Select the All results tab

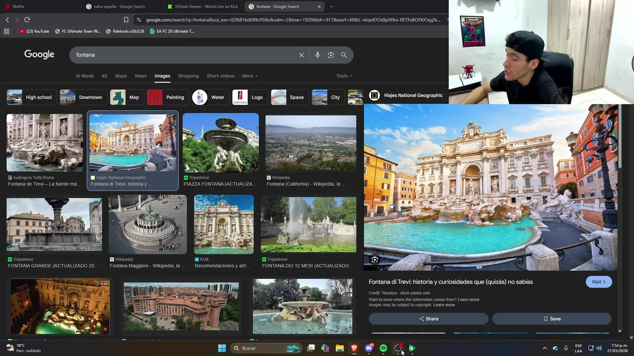105,76
